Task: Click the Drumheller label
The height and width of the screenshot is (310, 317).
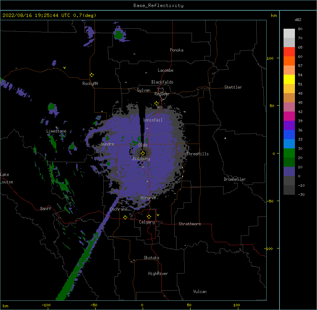Action: pos(235,179)
